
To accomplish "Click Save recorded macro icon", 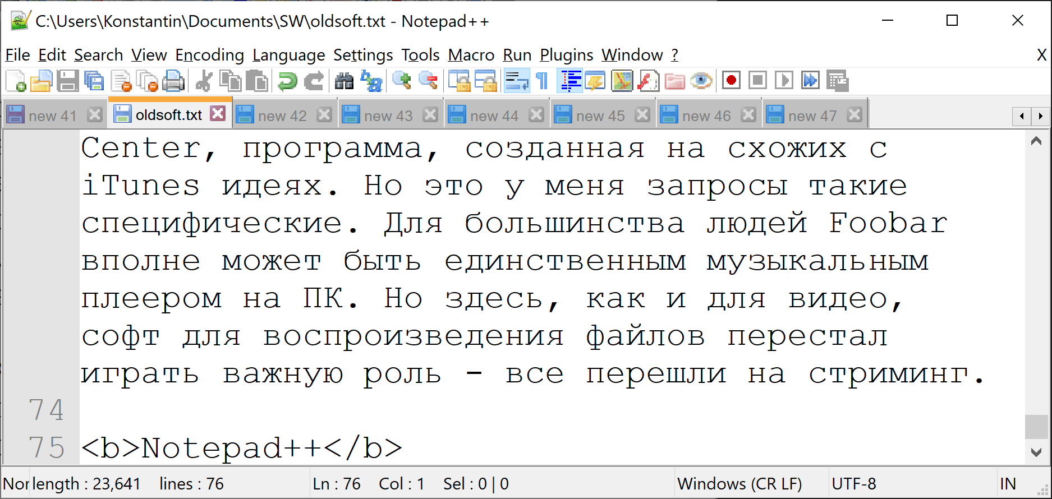I will pyautogui.click(x=837, y=81).
